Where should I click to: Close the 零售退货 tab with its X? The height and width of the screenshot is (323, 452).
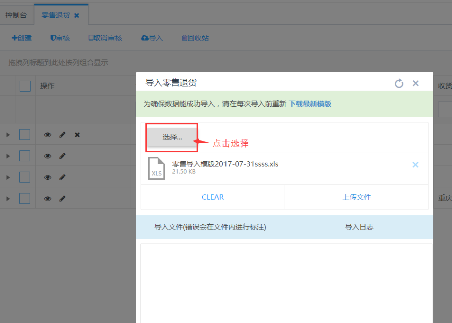point(77,15)
